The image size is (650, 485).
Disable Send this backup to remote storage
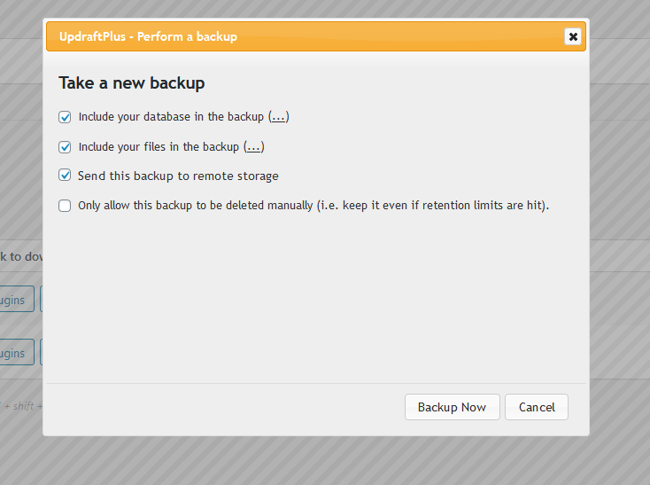(65, 176)
